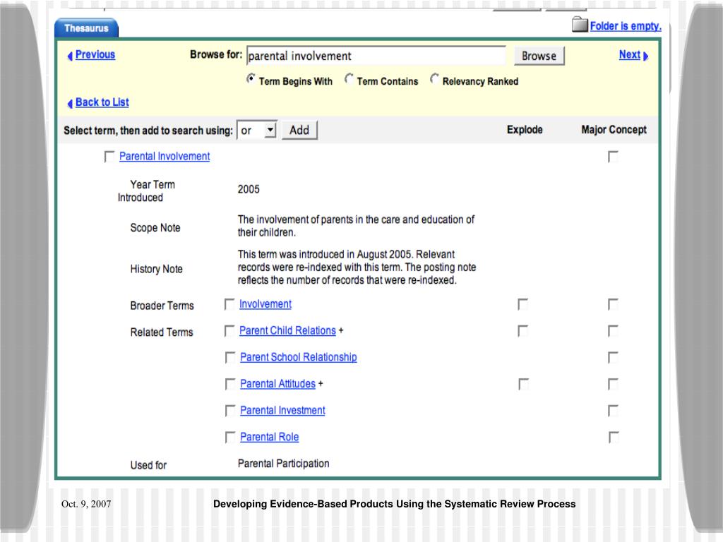The height and width of the screenshot is (542, 723).
Task: Check the Parental Involvement term checkbox
Action: click(109, 157)
